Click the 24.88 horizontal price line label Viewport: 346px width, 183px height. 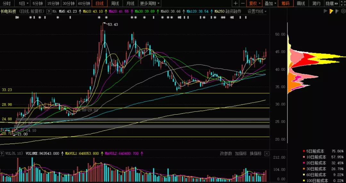pyautogui.click(x=7, y=119)
